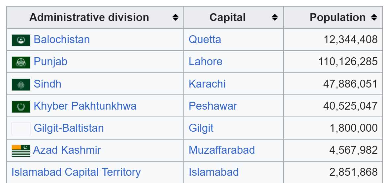Open the Quetta capital link
384x183 pixels.
[x=205, y=39]
